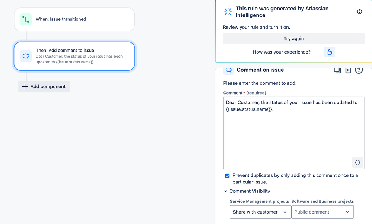Screen dimensions: 372x224
Task: Delete the comment action with trash icon
Action: (x=348, y=70)
